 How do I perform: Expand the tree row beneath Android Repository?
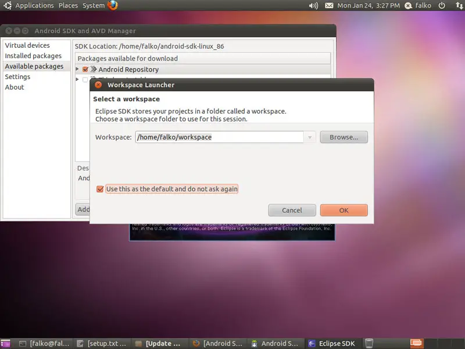[x=77, y=79]
